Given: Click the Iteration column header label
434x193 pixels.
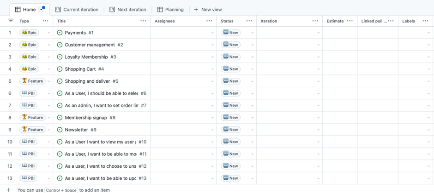Looking at the screenshot, I should tap(269, 21).
